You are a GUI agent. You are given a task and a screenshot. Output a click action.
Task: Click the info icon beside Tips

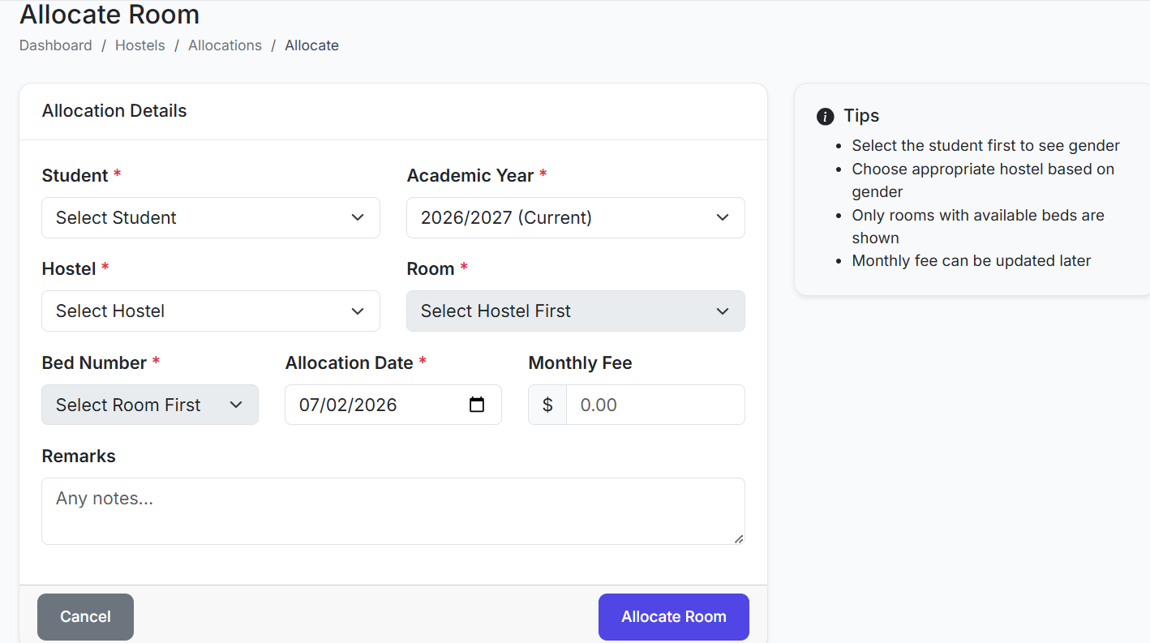coord(825,116)
